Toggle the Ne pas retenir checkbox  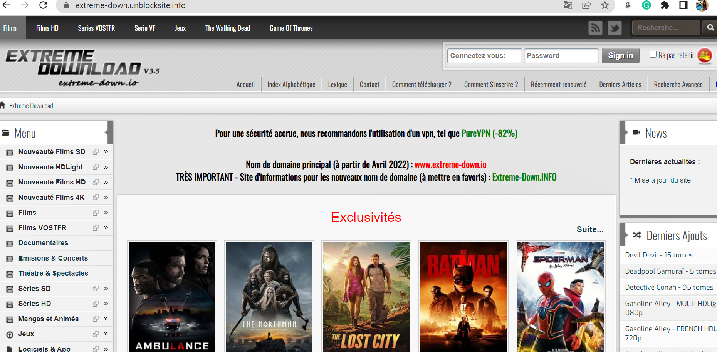pyautogui.click(x=653, y=55)
